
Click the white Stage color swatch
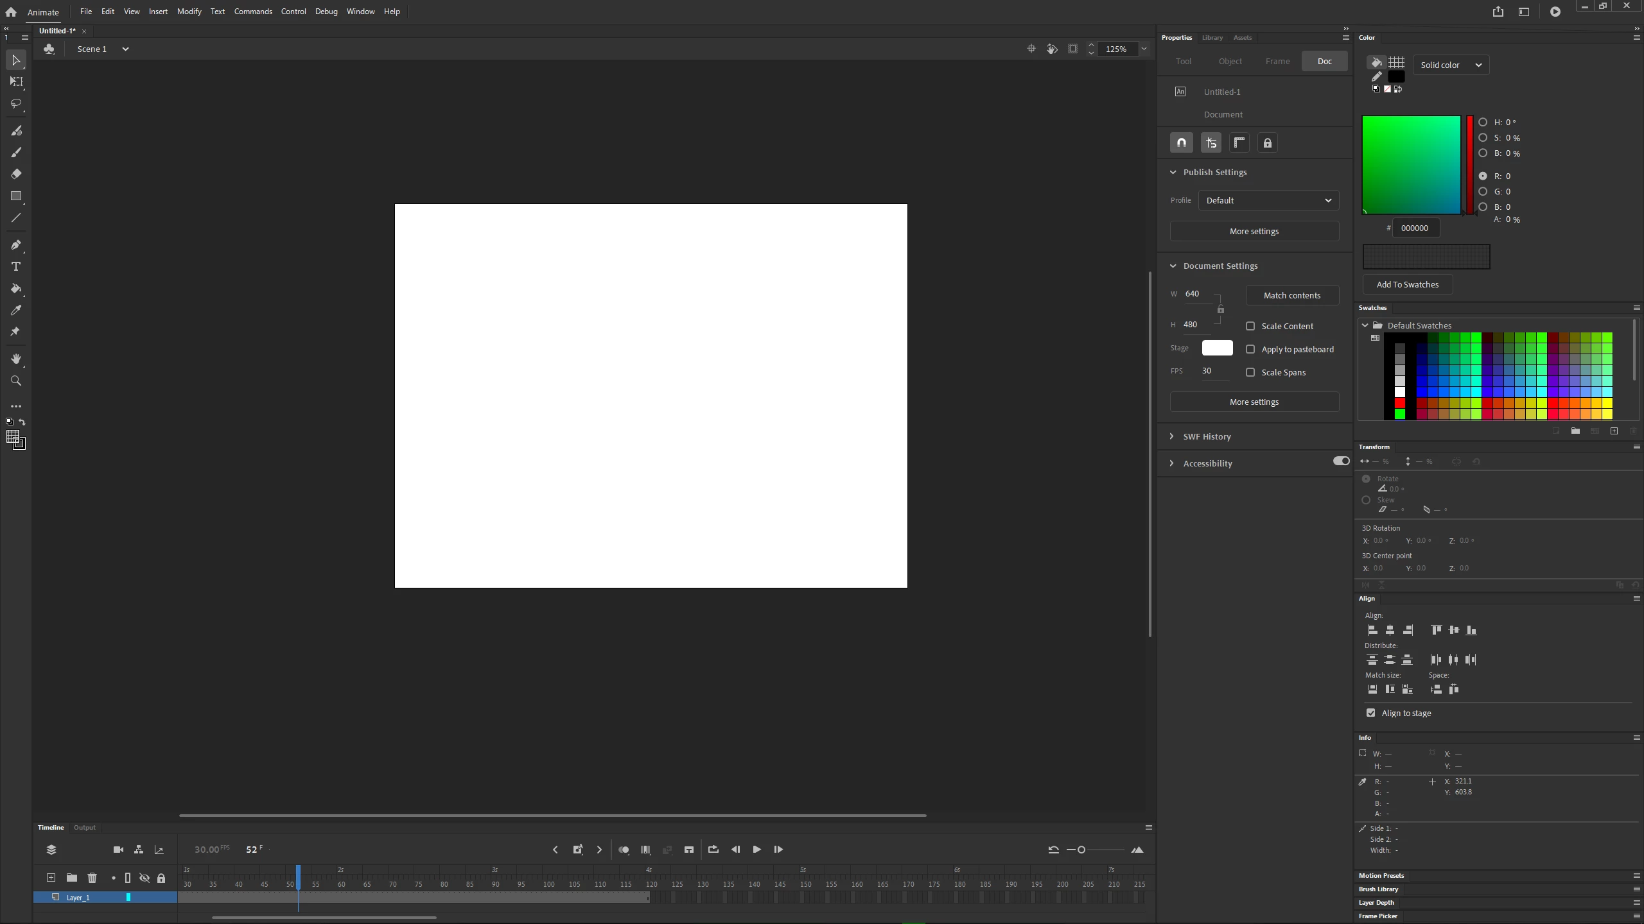tap(1217, 348)
